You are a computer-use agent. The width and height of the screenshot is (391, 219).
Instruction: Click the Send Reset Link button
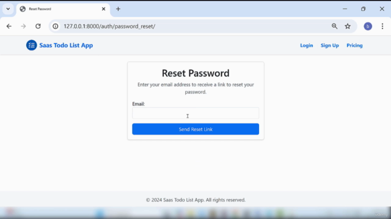195,129
